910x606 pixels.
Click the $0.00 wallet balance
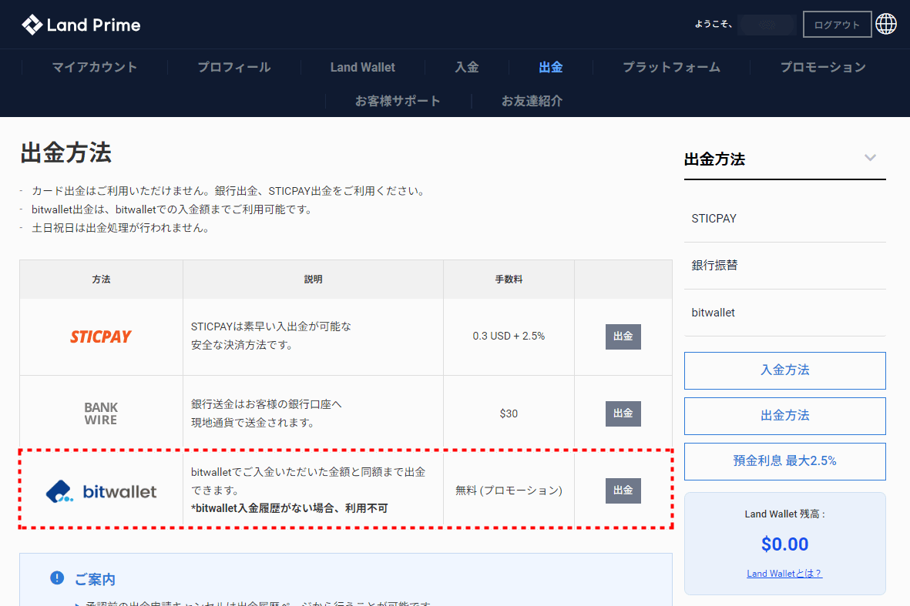tap(784, 544)
